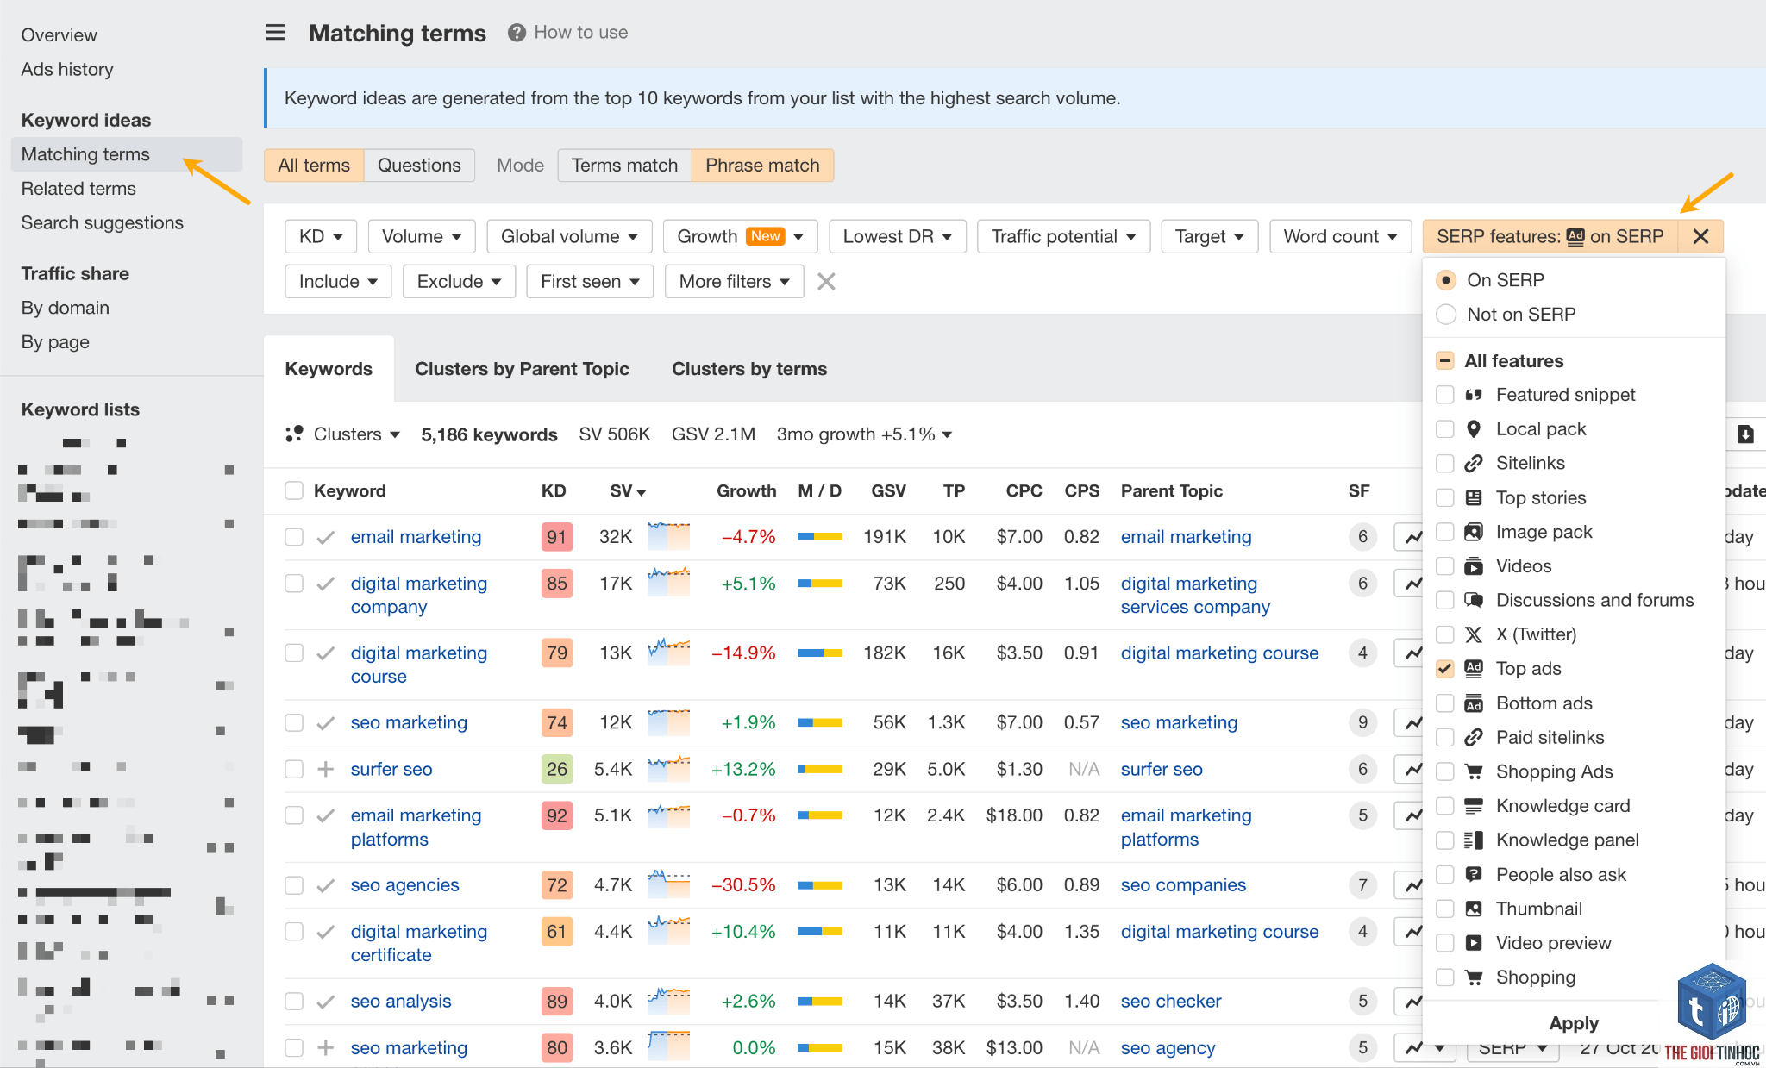The width and height of the screenshot is (1766, 1068).
Task: Expand the 3mo growth dropdown
Action: click(x=863, y=434)
